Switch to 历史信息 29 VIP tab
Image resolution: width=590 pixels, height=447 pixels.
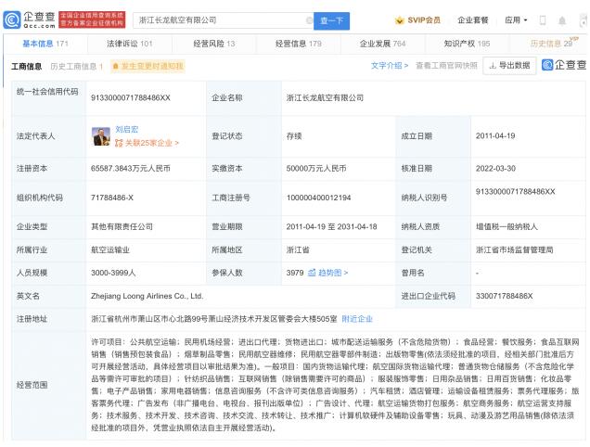tap(553, 43)
